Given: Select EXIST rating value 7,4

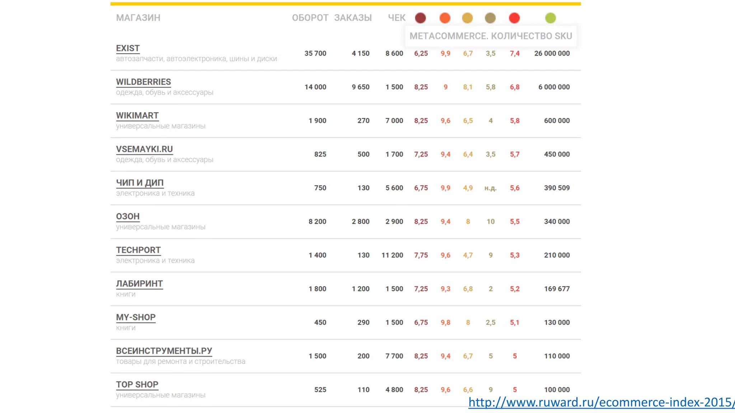Looking at the screenshot, I should (x=514, y=53).
